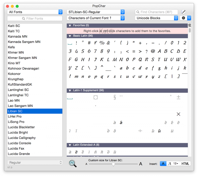Click the magnifier glass icon at bottom

[73, 164]
